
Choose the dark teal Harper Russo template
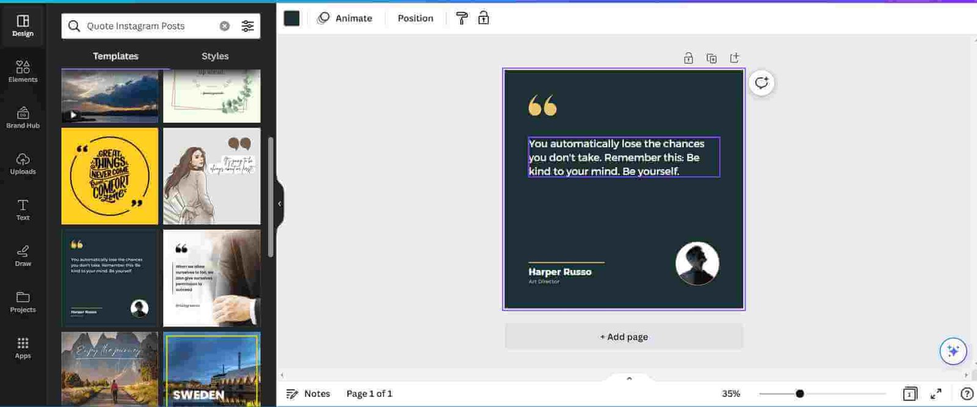[x=110, y=278]
